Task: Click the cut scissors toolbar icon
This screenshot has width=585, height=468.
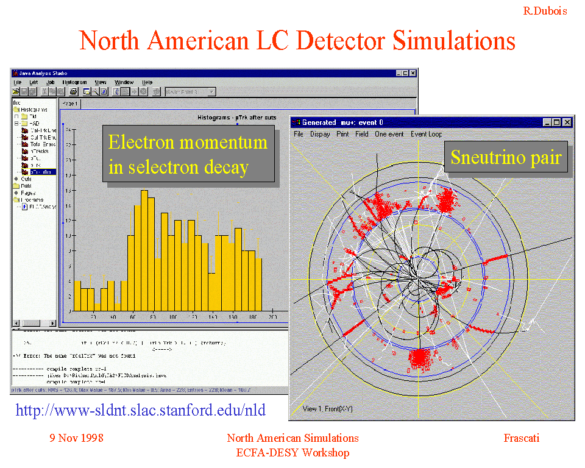Action: point(46,92)
